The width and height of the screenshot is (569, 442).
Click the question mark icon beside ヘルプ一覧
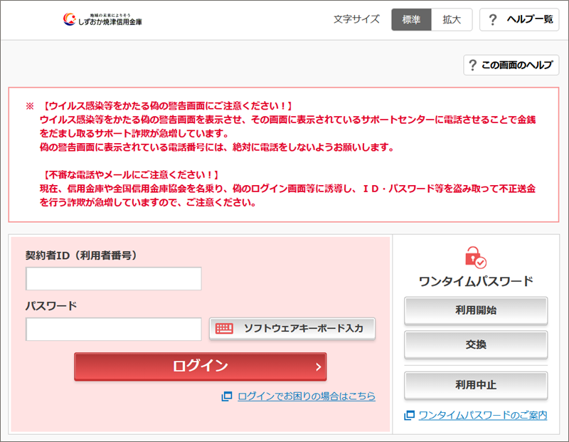pos(492,20)
